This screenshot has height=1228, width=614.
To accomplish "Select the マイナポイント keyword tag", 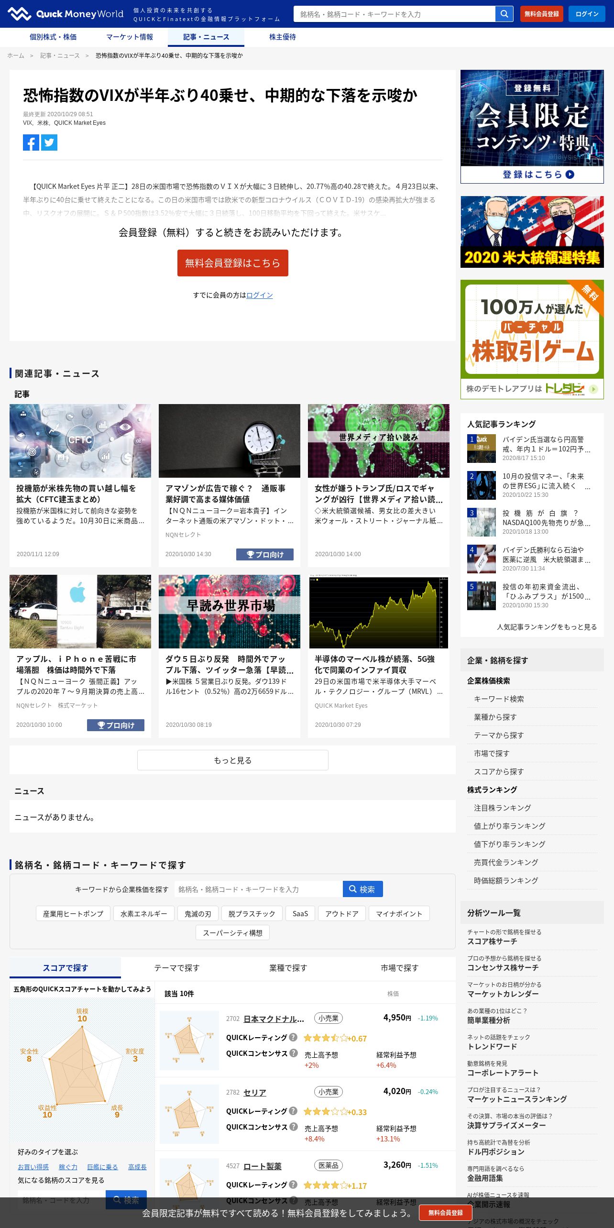I will [x=399, y=913].
